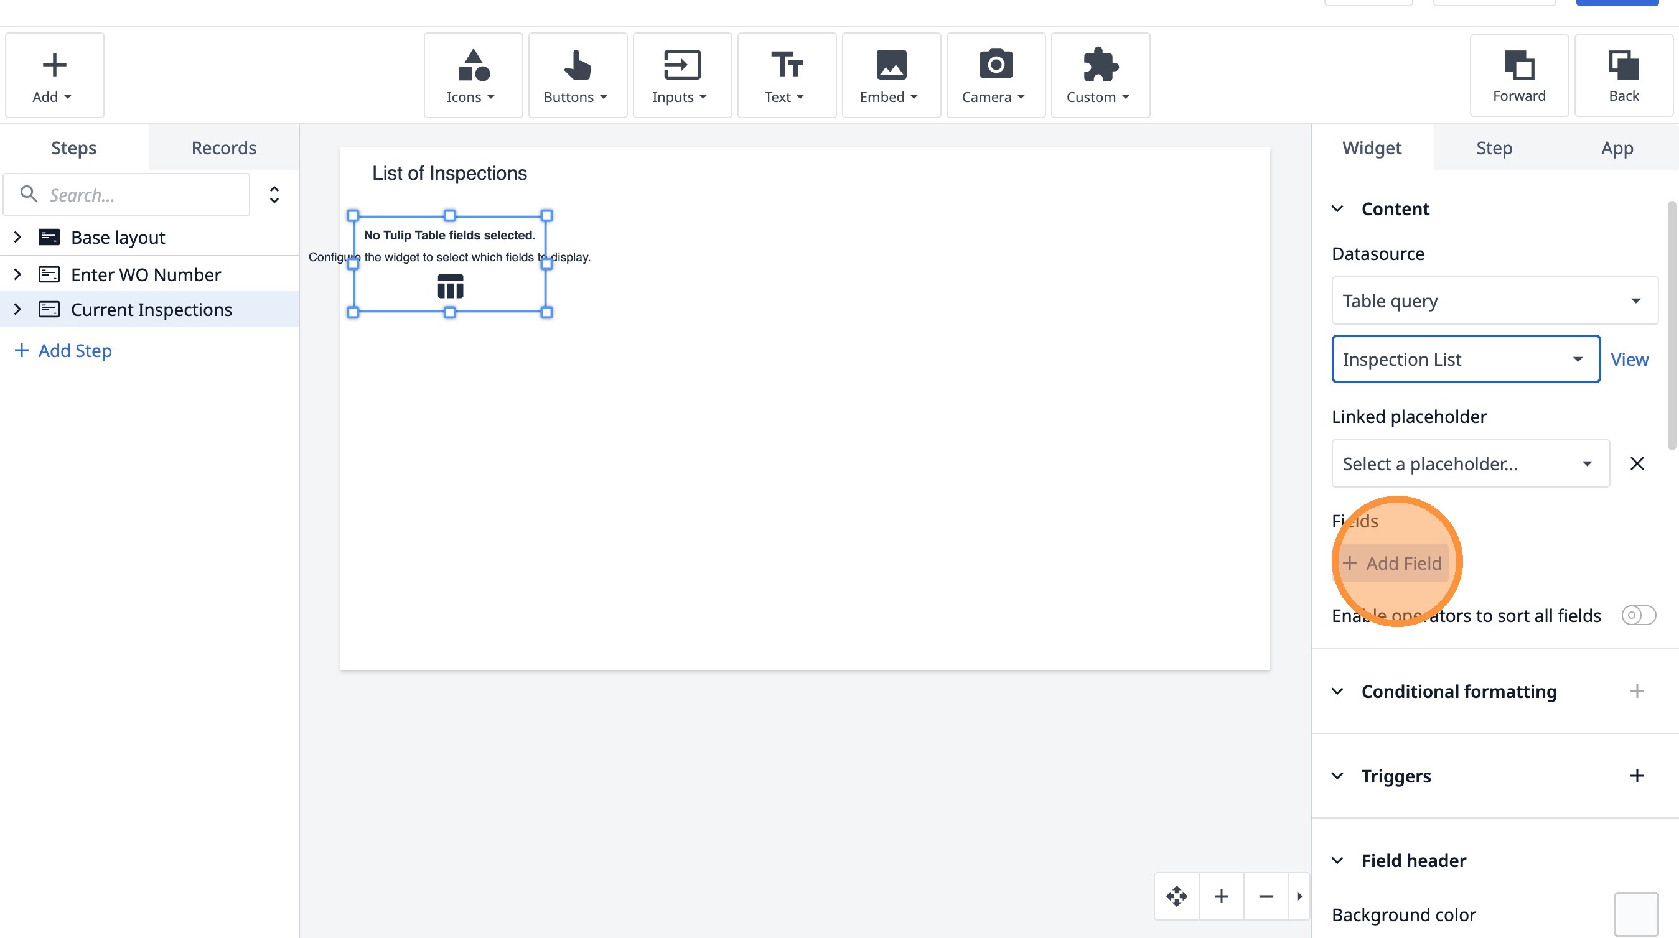Open the Select a placeholder dropdown

1470,464
